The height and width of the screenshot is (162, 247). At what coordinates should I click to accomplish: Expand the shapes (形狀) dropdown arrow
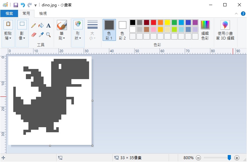click(x=80, y=38)
